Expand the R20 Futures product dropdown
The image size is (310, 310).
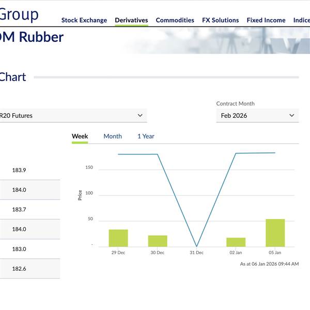[73, 115]
